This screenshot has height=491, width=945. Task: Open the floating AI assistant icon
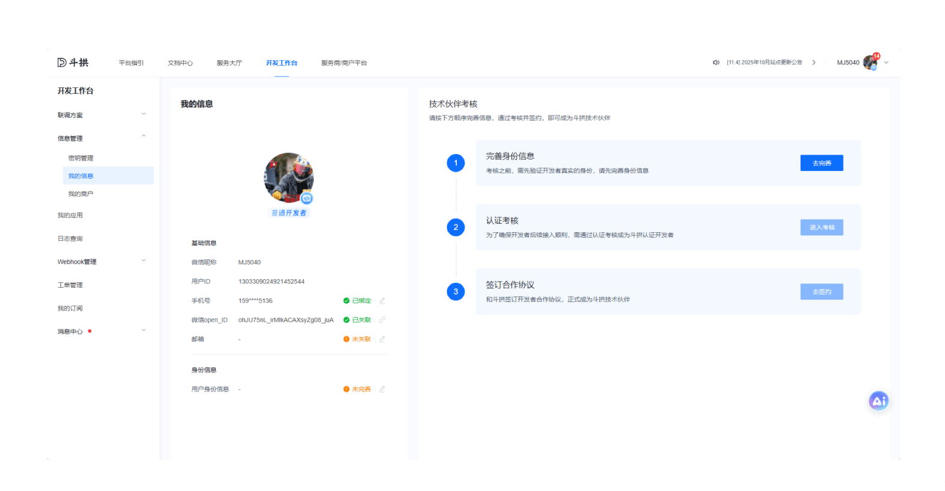(x=878, y=401)
